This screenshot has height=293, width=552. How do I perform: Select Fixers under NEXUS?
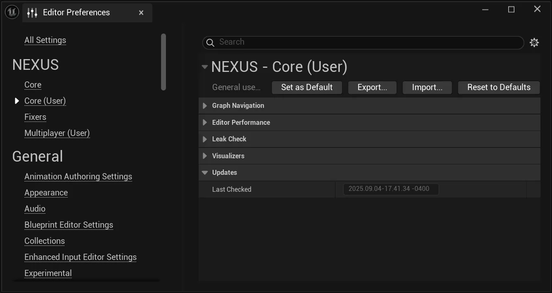point(35,117)
